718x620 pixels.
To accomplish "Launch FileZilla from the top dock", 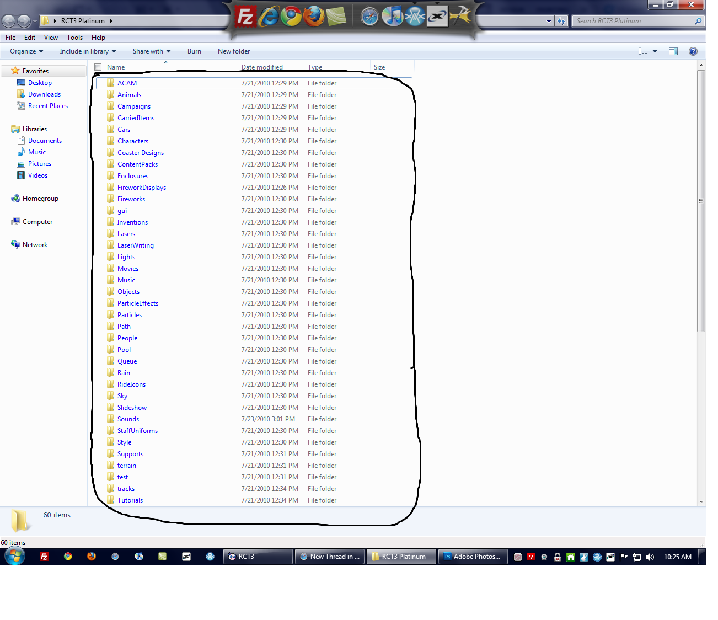I will [245, 17].
